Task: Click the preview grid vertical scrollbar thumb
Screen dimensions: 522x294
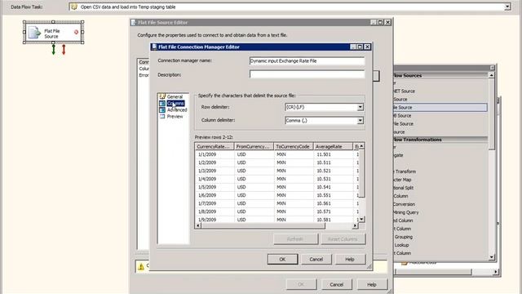Action: point(361,173)
